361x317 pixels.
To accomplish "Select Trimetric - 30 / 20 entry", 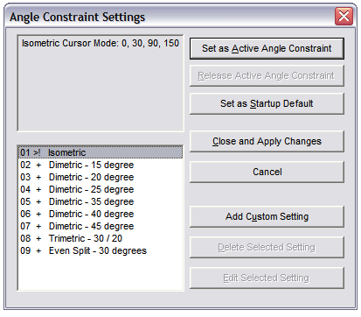I will point(101,238).
